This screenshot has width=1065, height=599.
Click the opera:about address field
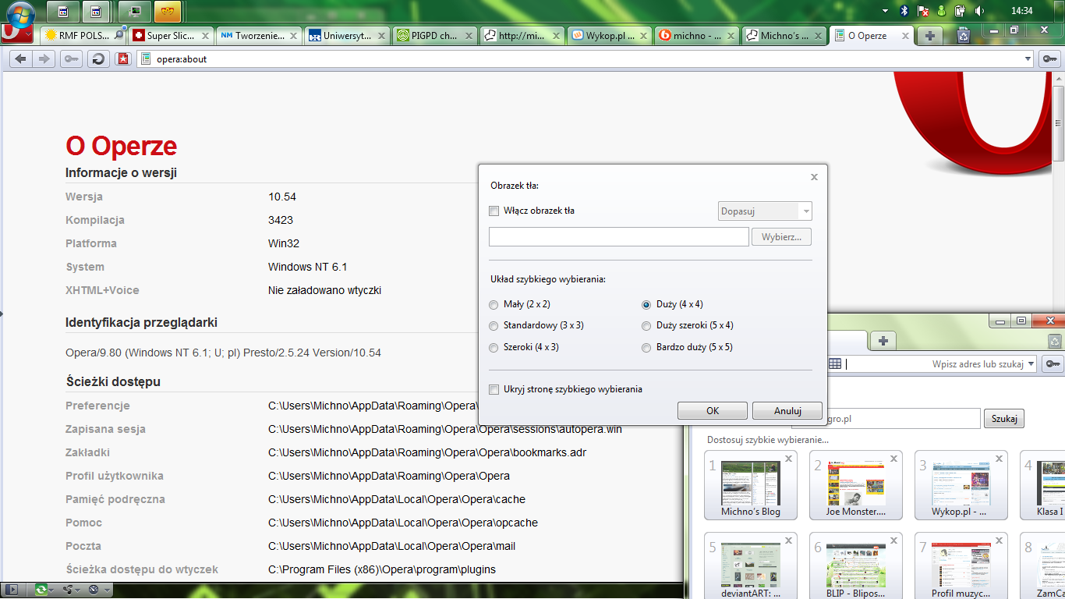(586, 59)
